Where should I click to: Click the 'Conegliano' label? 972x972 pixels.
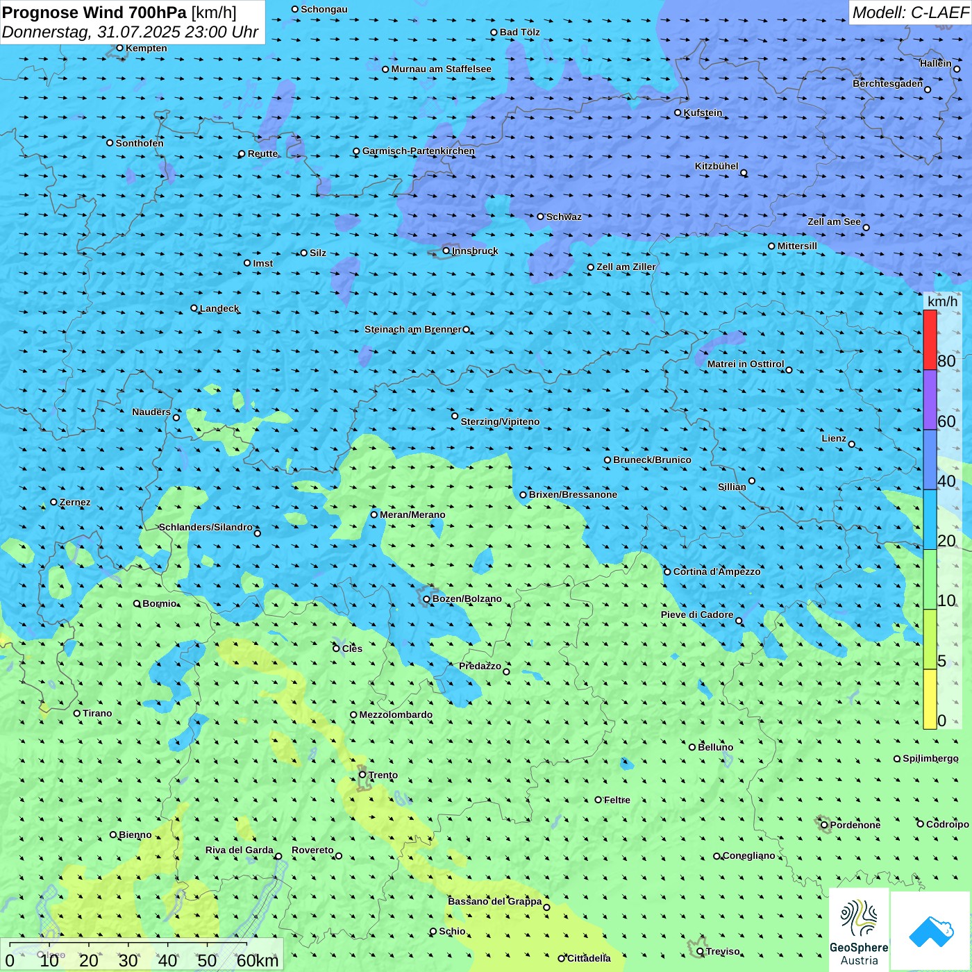pyautogui.click(x=748, y=855)
